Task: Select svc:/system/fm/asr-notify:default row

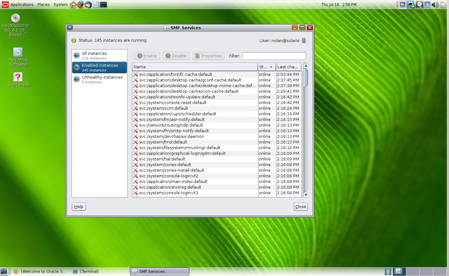Action: (x=217, y=119)
